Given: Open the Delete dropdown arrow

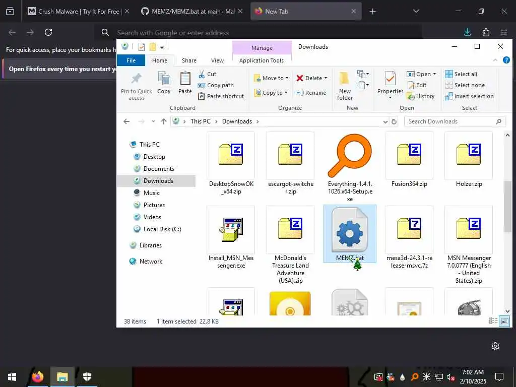Looking at the screenshot, I should click(x=326, y=78).
